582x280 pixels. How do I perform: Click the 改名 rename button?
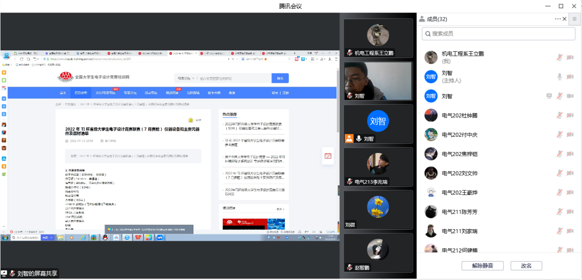pyautogui.click(x=526, y=266)
